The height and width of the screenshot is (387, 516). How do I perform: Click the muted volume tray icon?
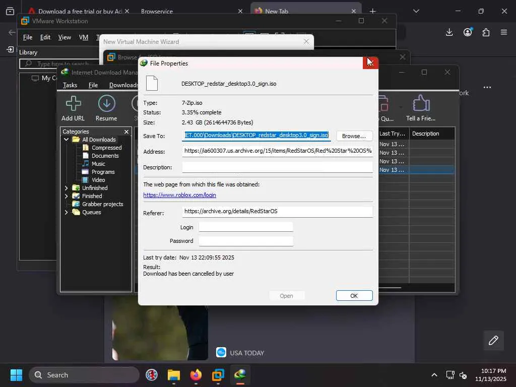pos(463,375)
